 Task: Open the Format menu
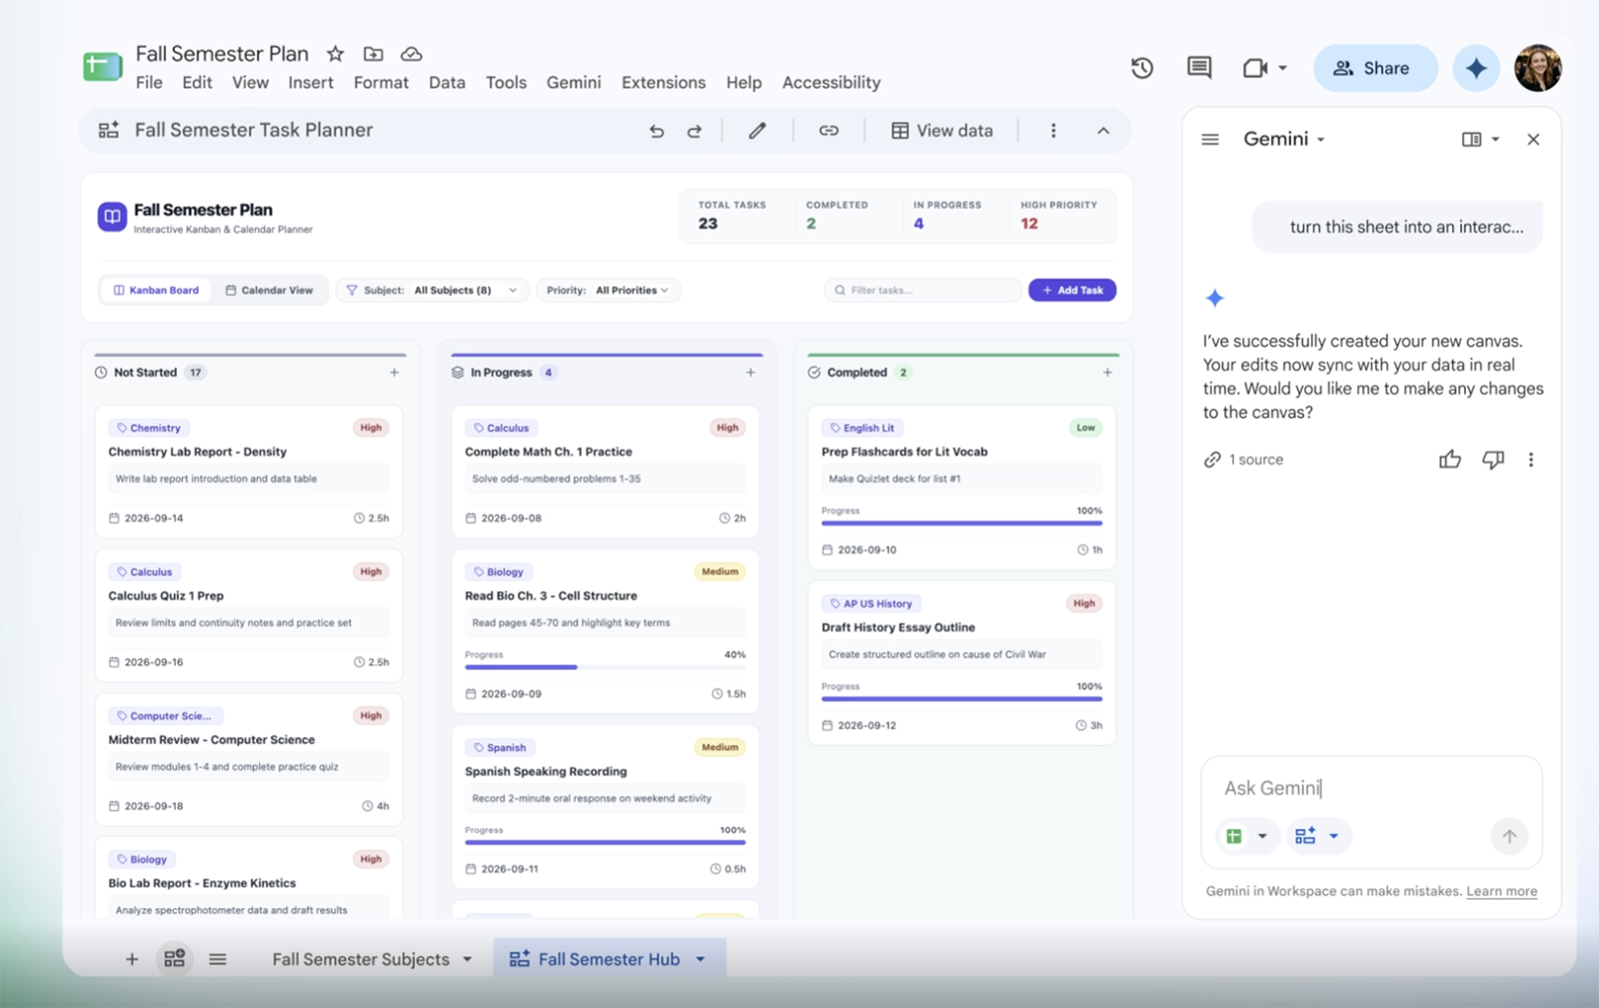381,83
